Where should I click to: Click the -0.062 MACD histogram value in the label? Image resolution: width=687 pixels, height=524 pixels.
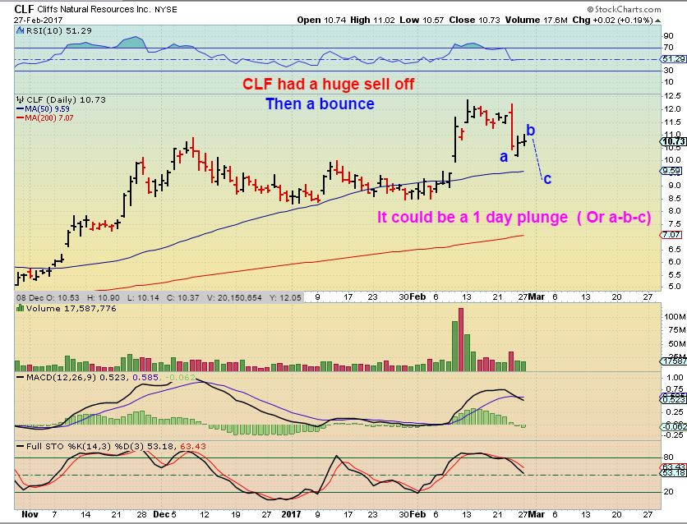(181, 377)
